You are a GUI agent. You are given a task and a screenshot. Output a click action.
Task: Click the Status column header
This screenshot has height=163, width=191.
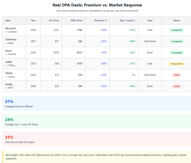pyautogui.click(x=177, y=21)
